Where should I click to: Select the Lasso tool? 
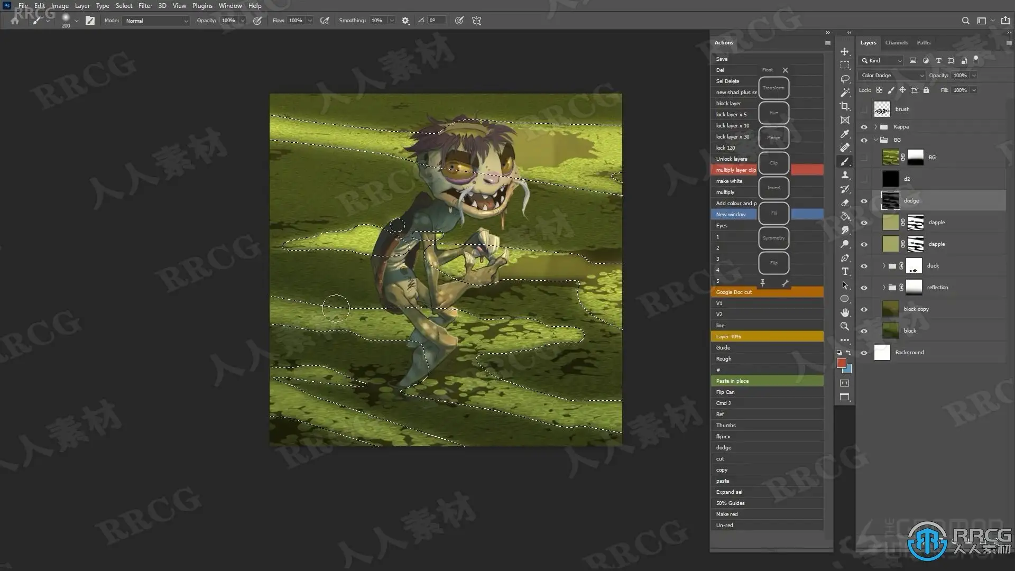tap(845, 79)
